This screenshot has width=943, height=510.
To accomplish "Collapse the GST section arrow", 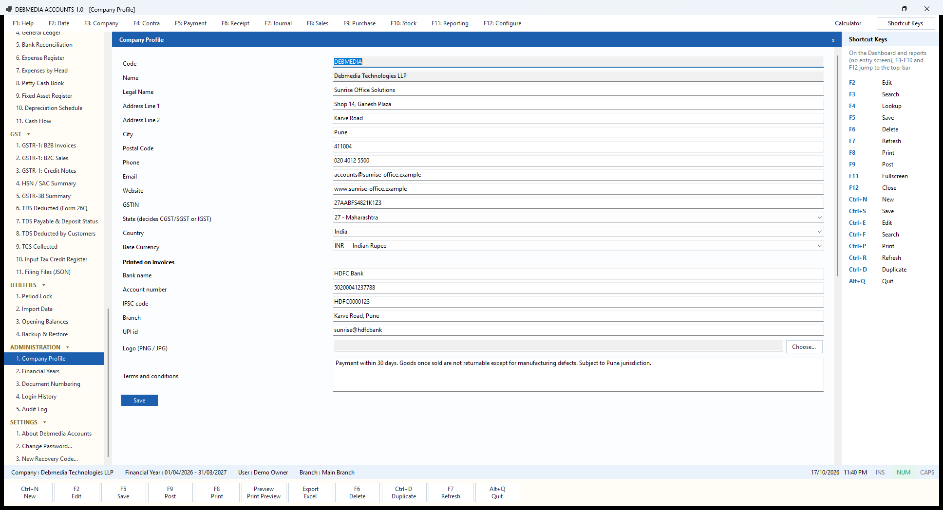I will point(29,134).
